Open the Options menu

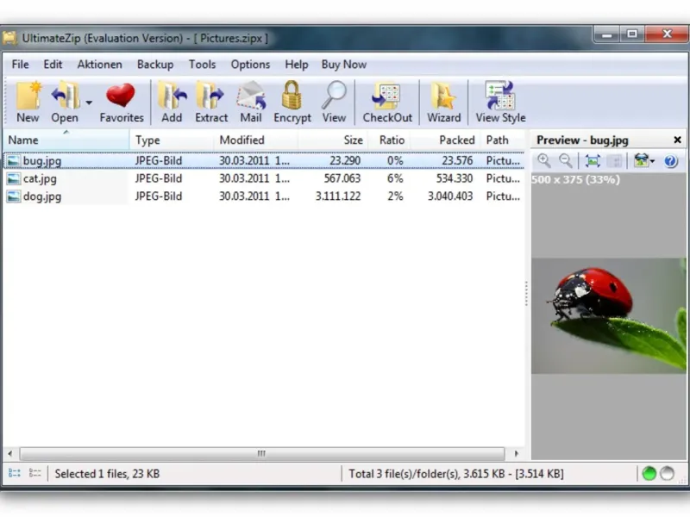point(250,64)
